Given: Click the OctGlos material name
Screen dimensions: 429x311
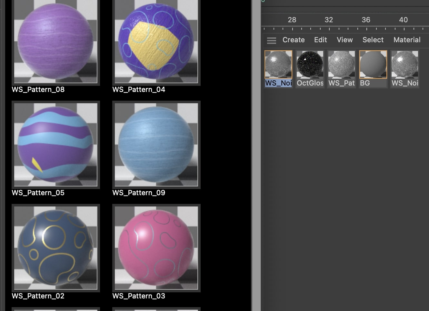Looking at the screenshot, I should [x=310, y=83].
